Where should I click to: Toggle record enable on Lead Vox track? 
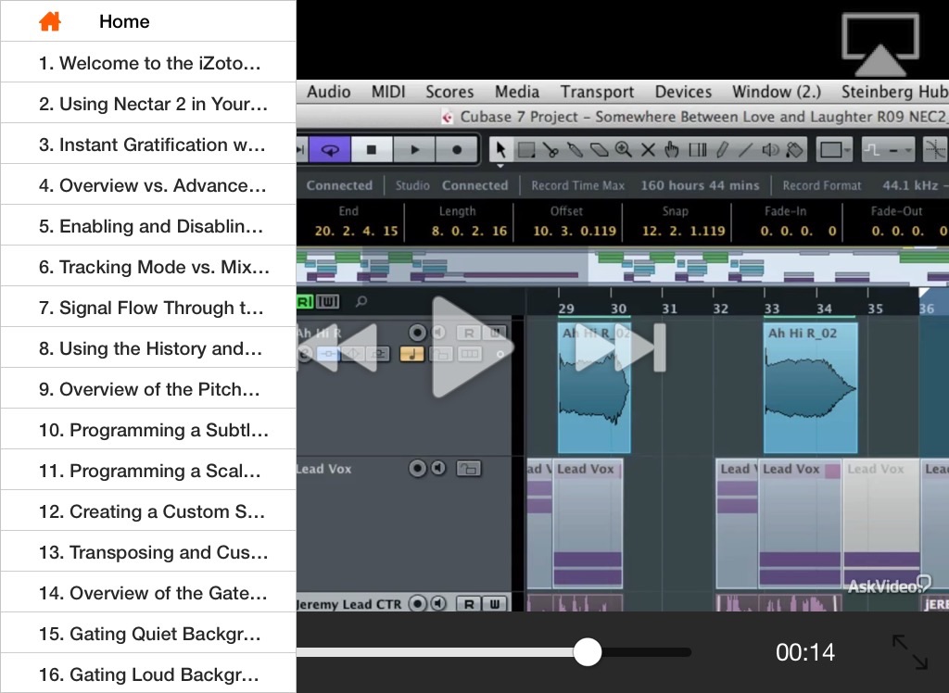point(417,468)
